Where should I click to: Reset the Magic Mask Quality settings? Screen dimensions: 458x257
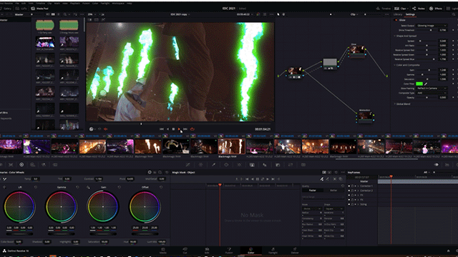pyautogui.click(x=343, y=186)
